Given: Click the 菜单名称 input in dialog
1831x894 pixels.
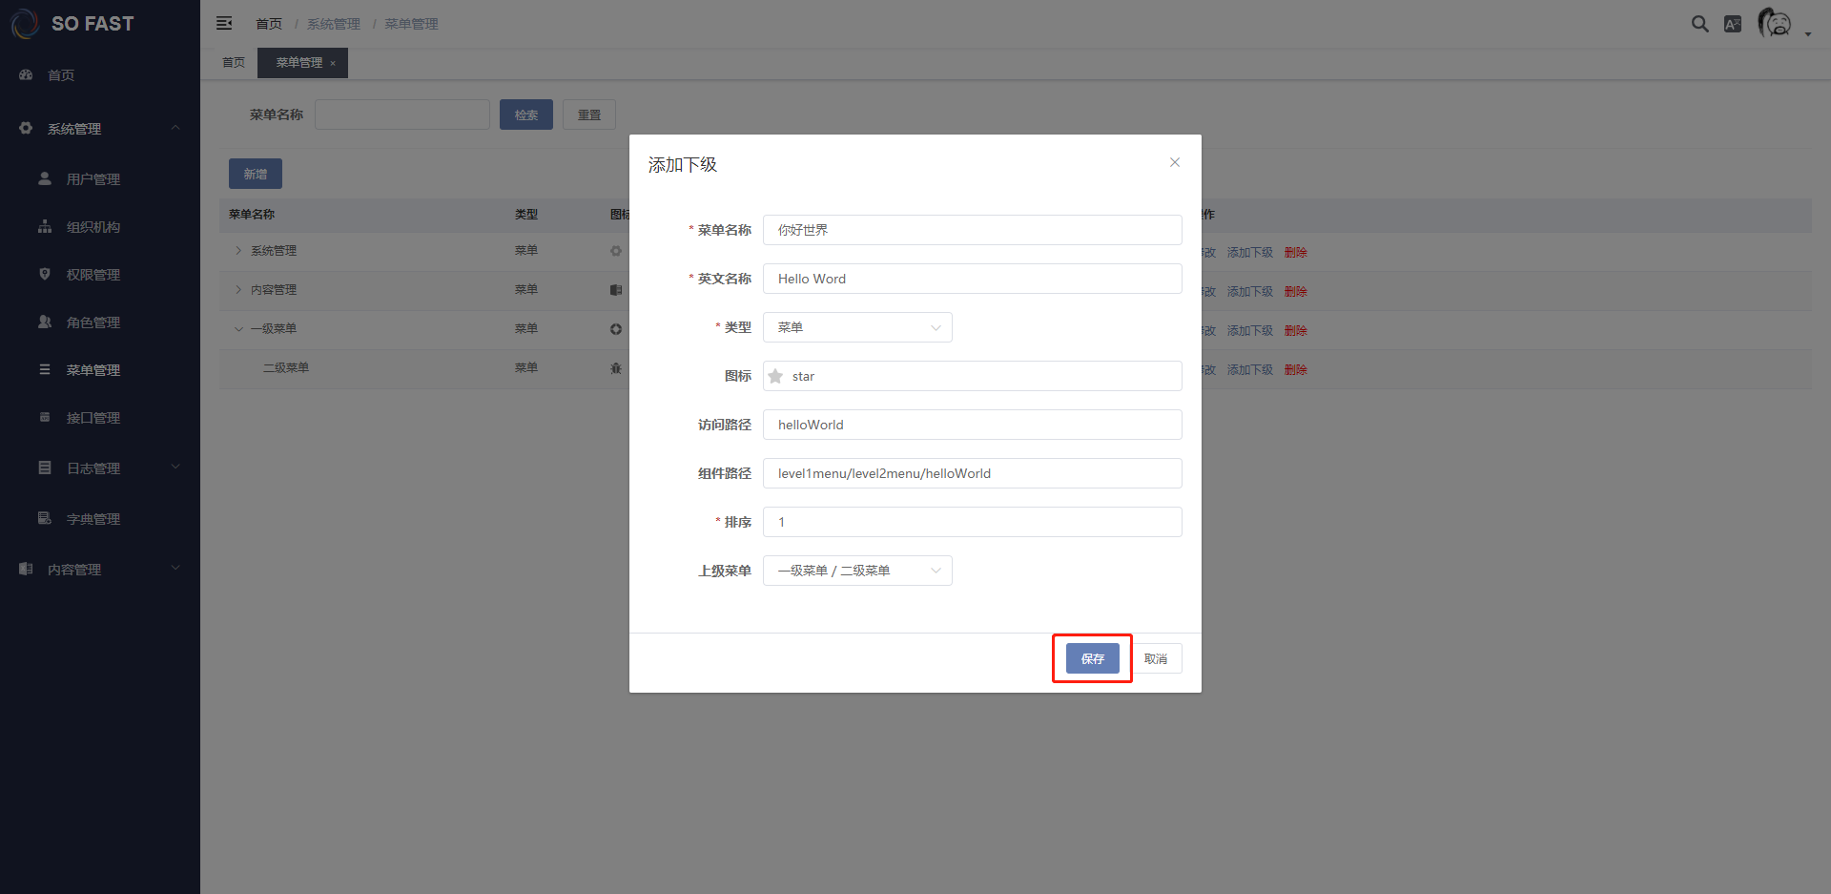Looking at the screenshot, I should pos(972,230).
